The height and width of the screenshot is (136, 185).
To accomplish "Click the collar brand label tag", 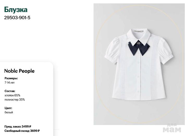I will [139, 31].
